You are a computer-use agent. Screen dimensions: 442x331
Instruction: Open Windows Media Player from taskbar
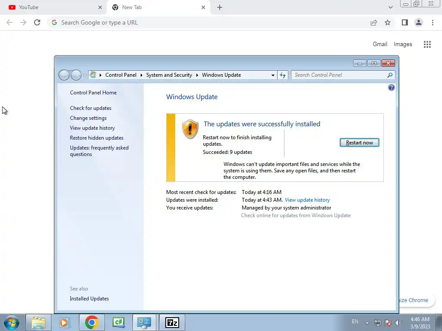pyautogui.click(x=65, y=322)
